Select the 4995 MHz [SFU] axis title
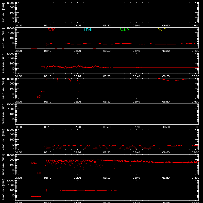Viewport: 203px width, 203px height. (x=3, y=139)
